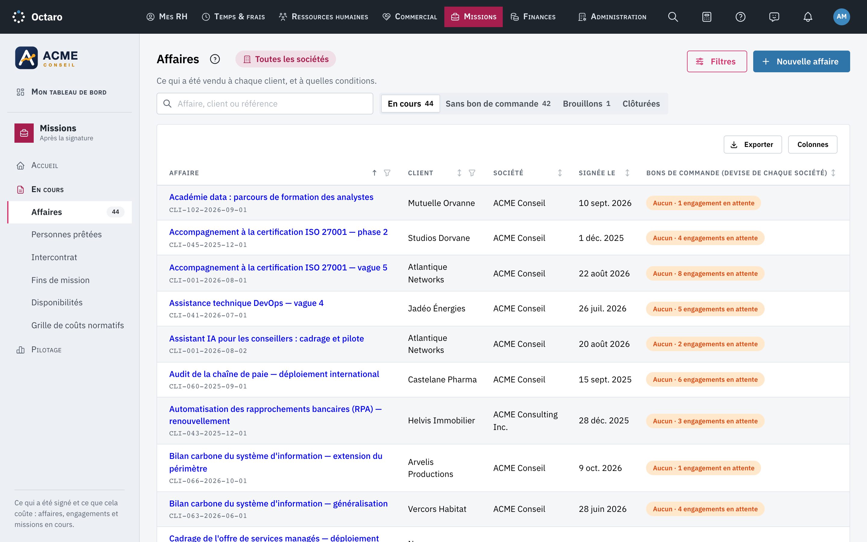Sort the Bons de commande column
Image resolution: width=867 pixels, height=542 pixels.
(833, 173)
